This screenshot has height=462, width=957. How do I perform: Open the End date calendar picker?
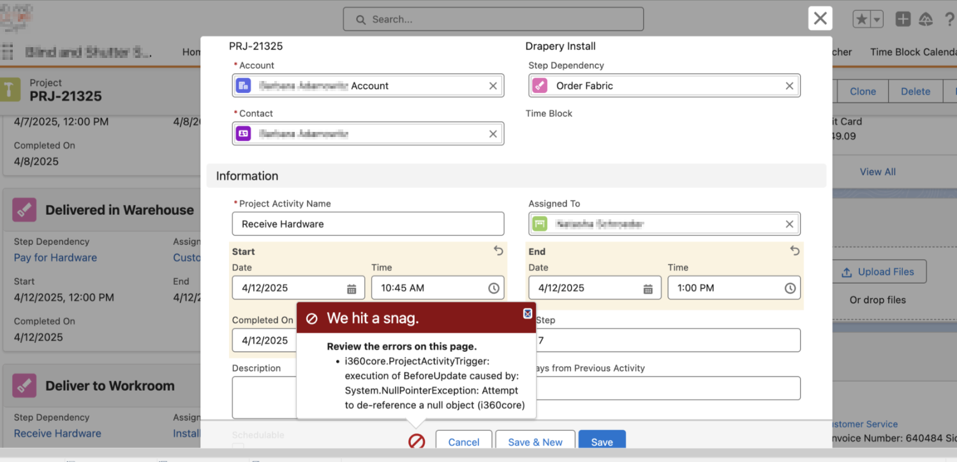pyautogui.click(x=648, y=289)
